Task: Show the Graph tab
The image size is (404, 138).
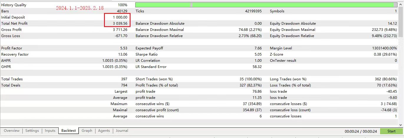Action: (x=87, y=131)
